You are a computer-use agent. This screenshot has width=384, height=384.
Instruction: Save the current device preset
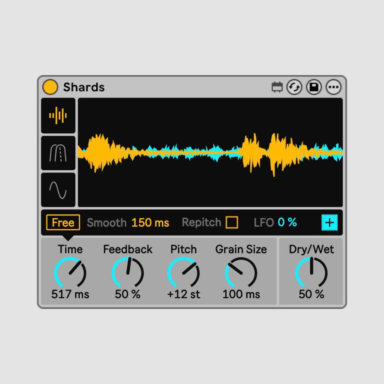click(x=314, y=87)
